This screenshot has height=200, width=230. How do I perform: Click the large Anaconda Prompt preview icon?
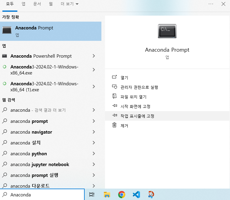click(x=167, y=31)
